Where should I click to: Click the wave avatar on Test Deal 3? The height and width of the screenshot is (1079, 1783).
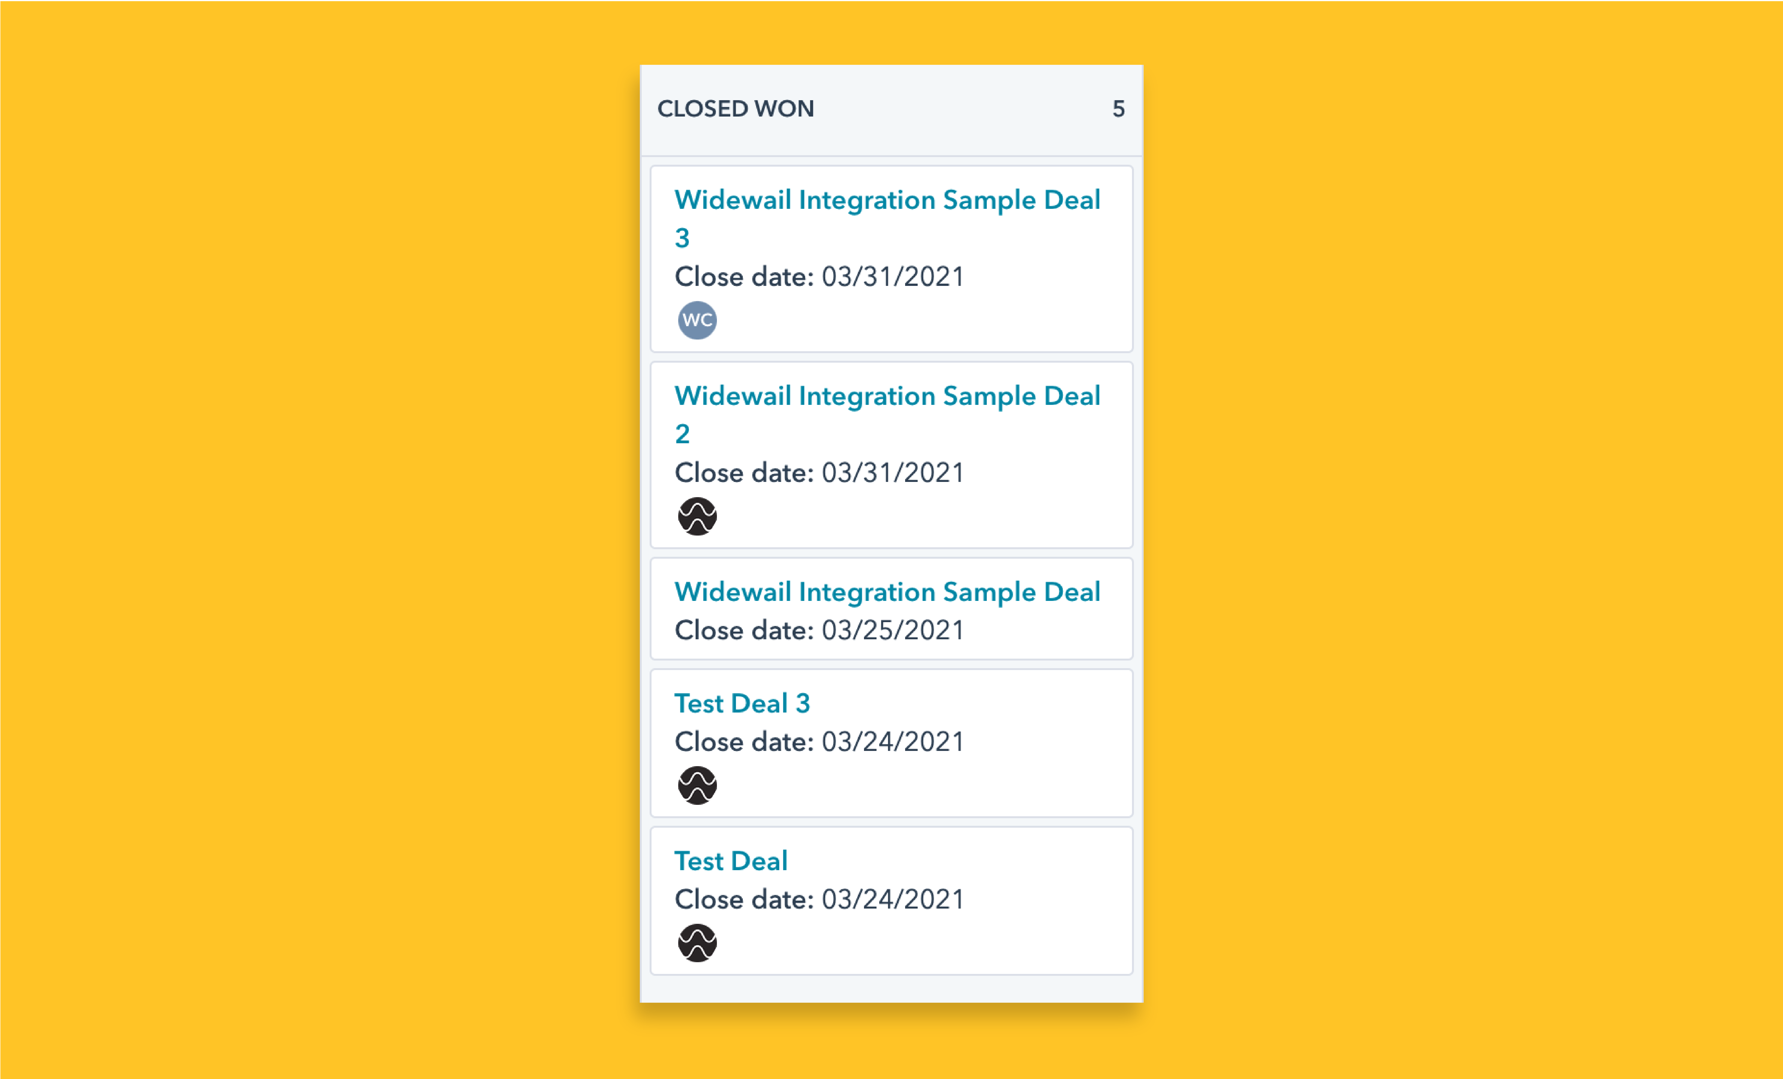pyautogui.click(x=697, y=785)
